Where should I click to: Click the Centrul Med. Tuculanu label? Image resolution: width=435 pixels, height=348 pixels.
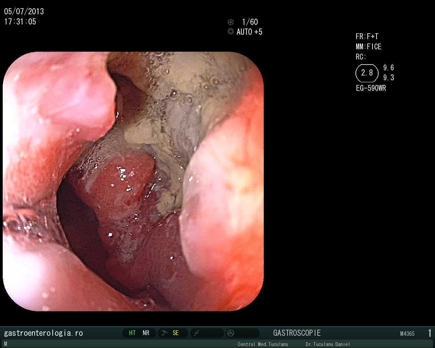pos(263,344)
